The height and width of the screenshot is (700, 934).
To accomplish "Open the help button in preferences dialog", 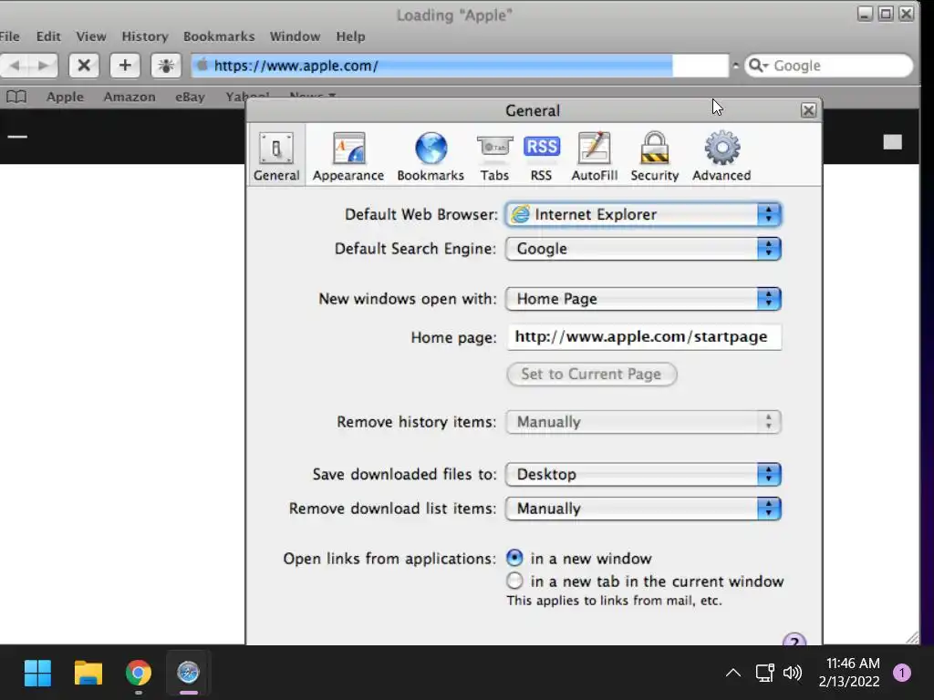I will 794,640.
